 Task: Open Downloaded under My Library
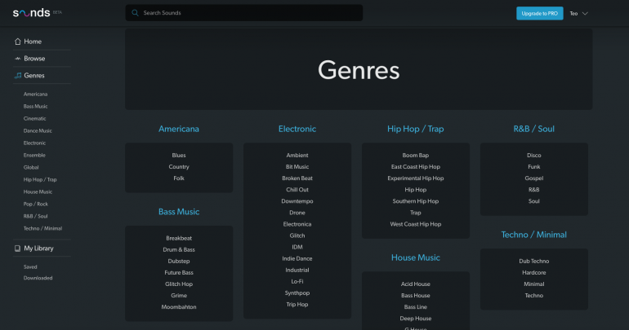(x=38, y=278)
